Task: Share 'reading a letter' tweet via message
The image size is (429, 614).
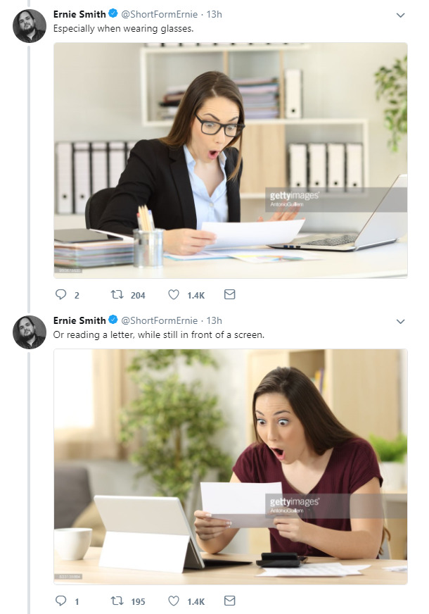Action: 229,601
